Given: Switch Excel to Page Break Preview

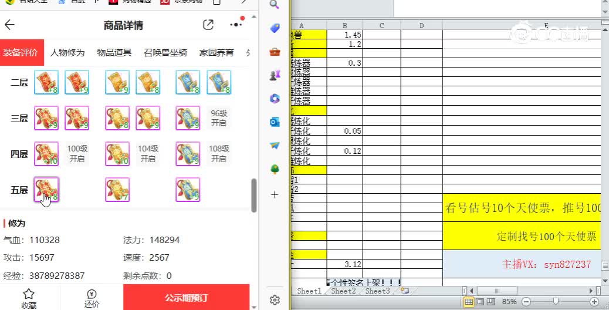Looking at the screenshot, I should 491,302.
